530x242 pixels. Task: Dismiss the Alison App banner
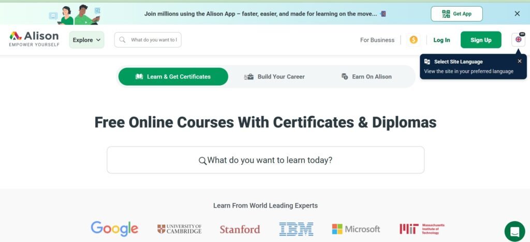(x=517, y=13)
